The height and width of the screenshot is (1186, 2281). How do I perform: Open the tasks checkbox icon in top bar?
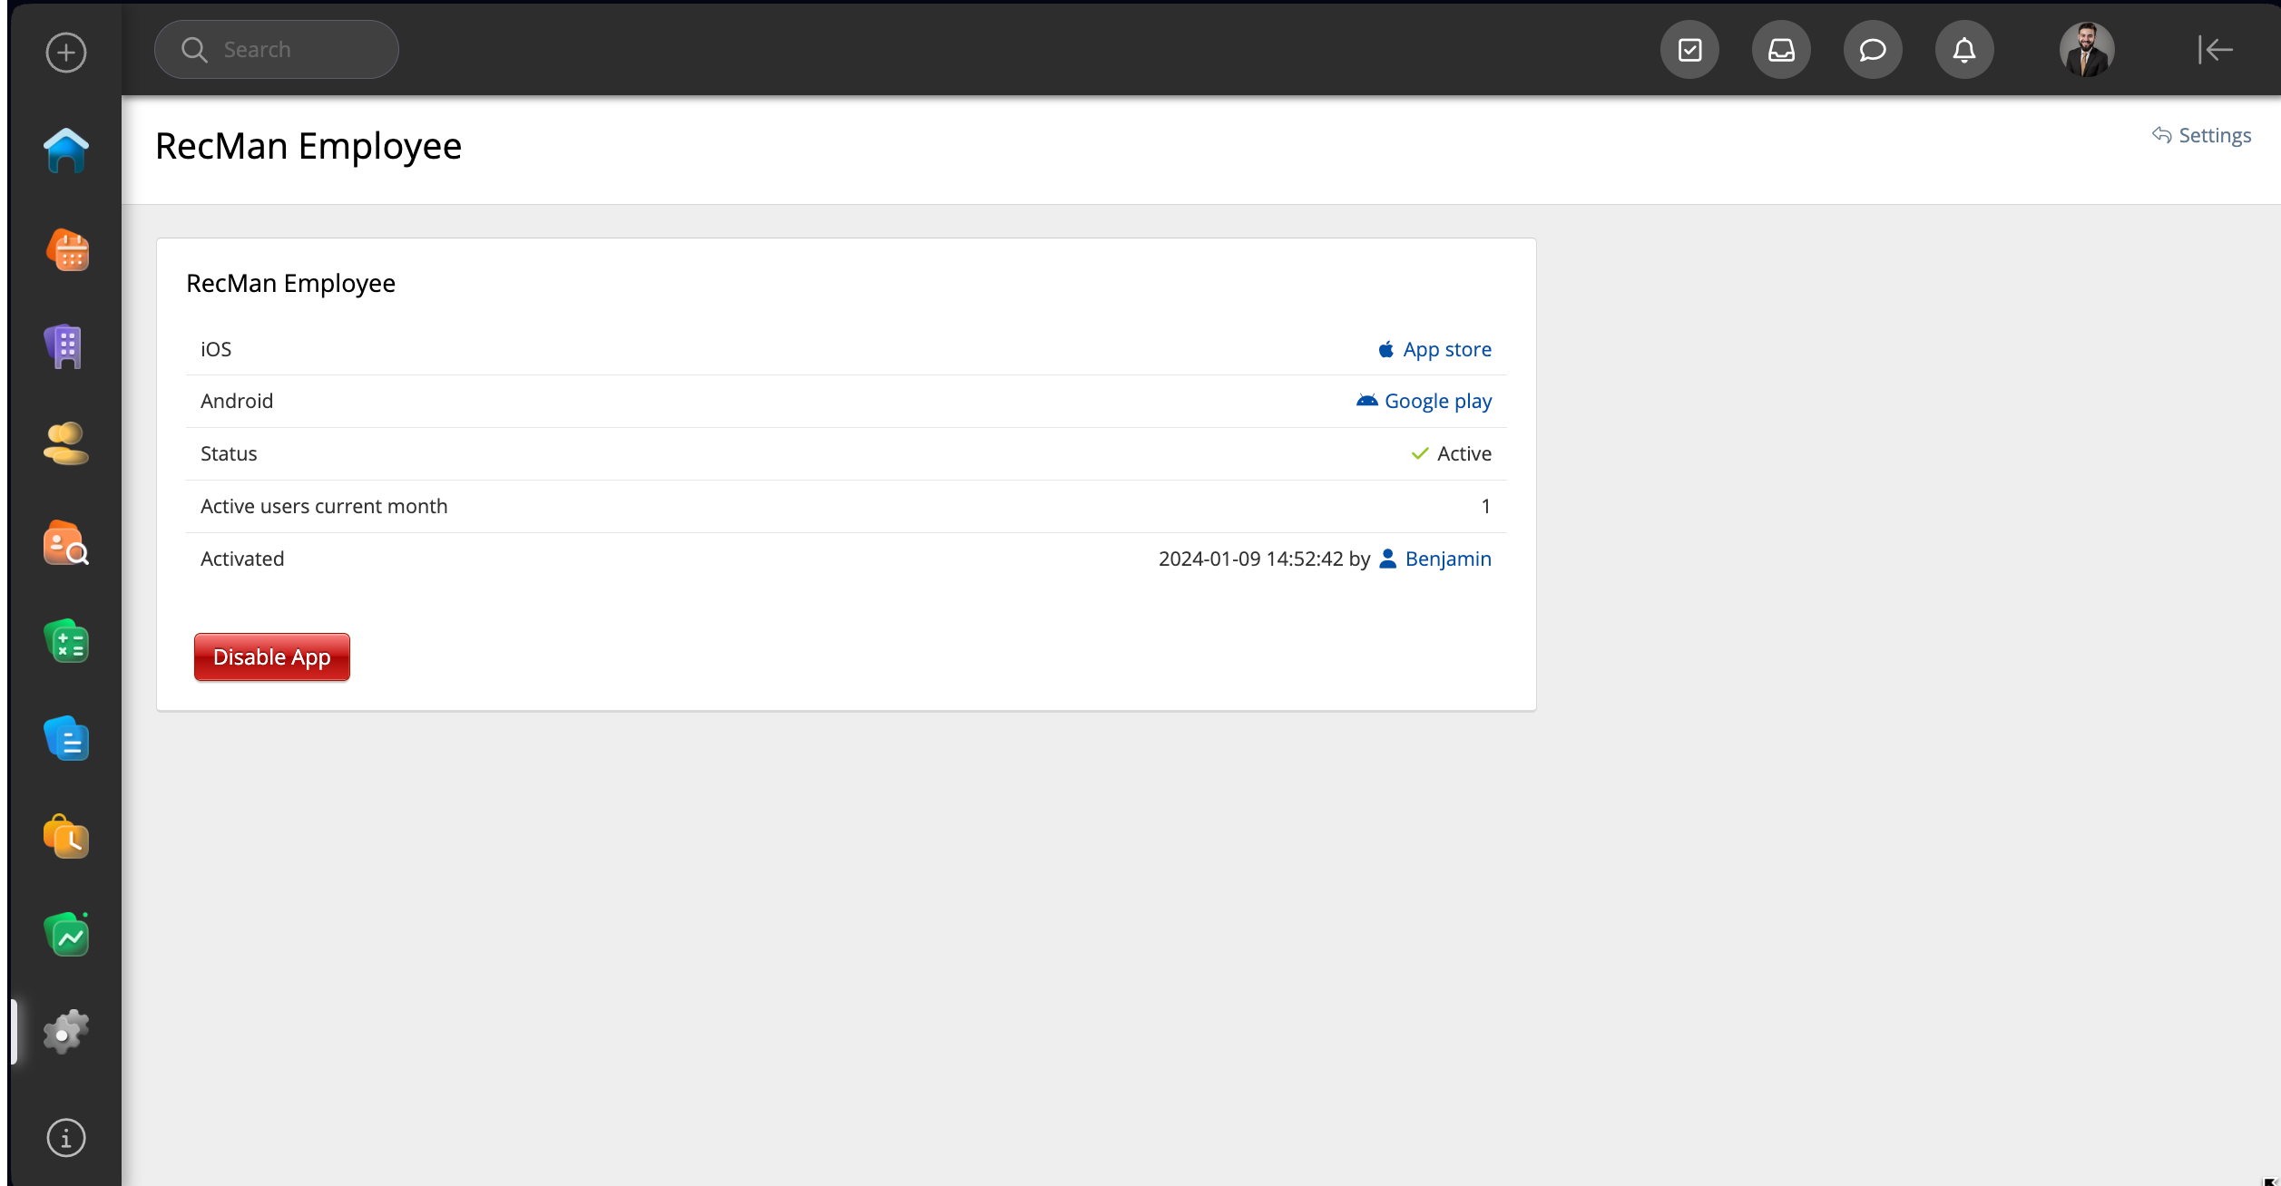click(x=1689, y=50)
